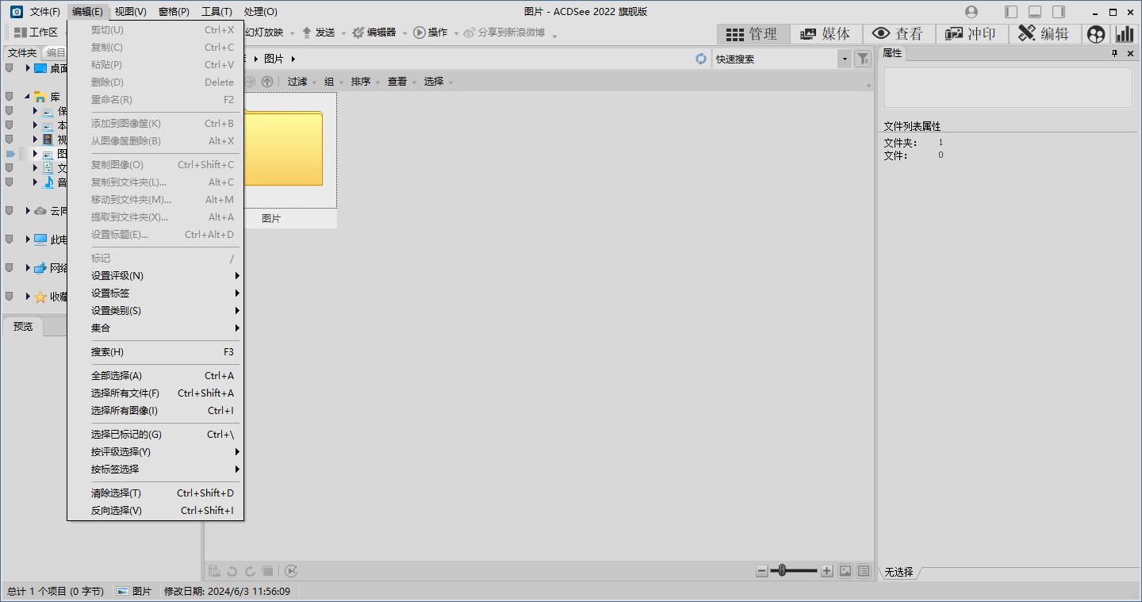Choose 设置标签 submenu
This screenshot has width=1142, height=602.
tap(155, 293)
